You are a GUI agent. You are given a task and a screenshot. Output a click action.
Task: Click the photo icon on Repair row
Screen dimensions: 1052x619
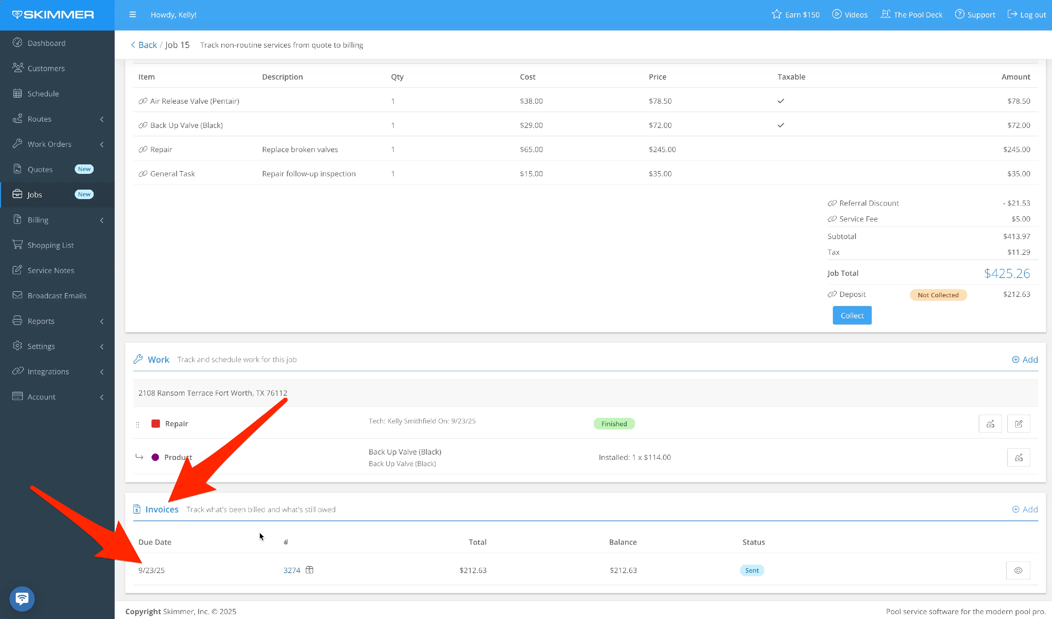point(990,424)
